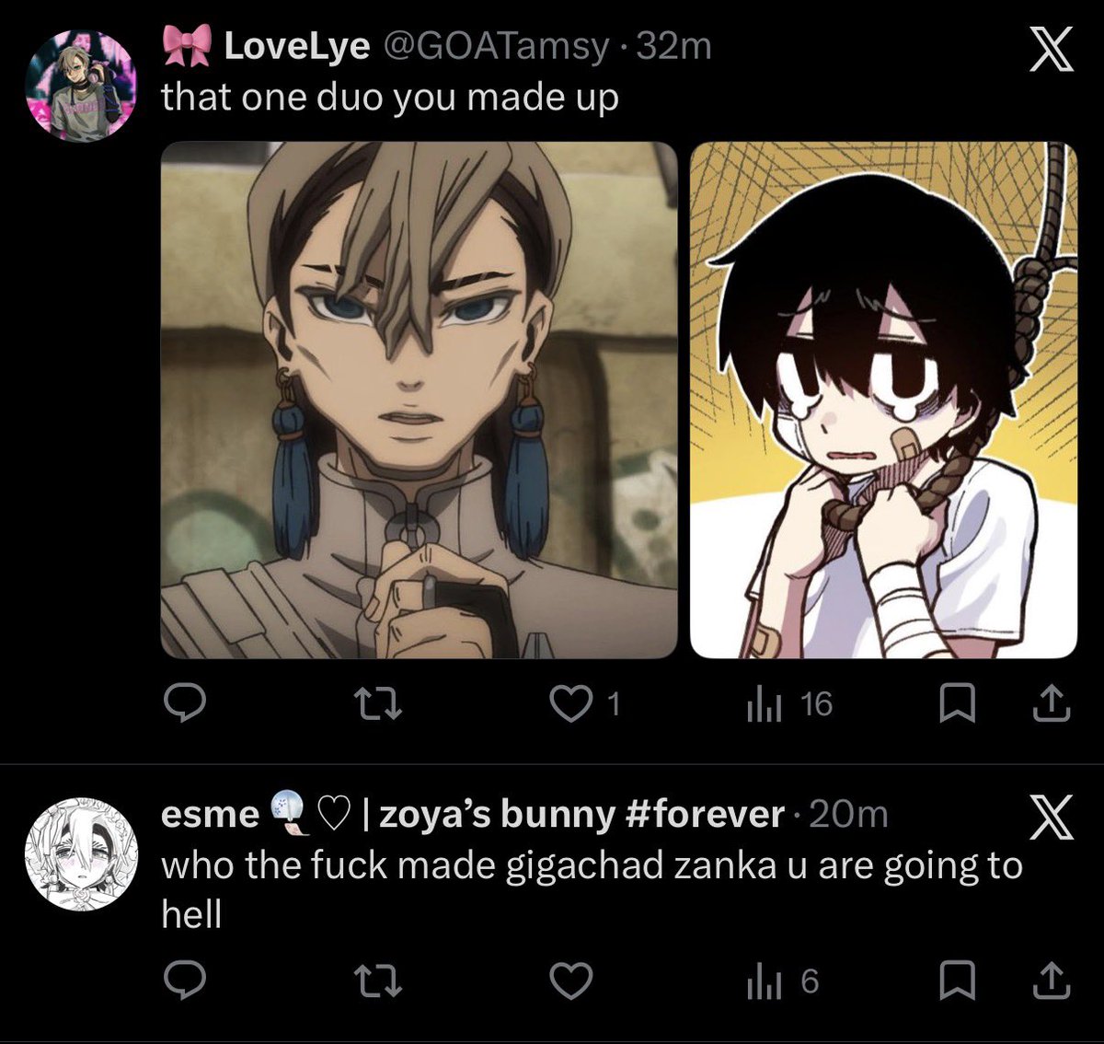Viewport: 1104px width, 1044px height.
Task: Bookmark LoveLye's tweet
Action: coord(957,705)
